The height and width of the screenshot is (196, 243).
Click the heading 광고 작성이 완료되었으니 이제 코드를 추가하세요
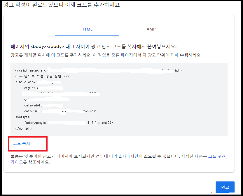click(x=62, y=5)
